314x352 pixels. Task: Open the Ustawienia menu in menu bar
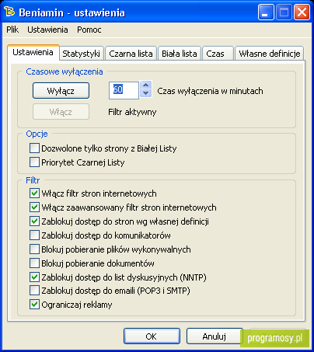tap(47, 30)
